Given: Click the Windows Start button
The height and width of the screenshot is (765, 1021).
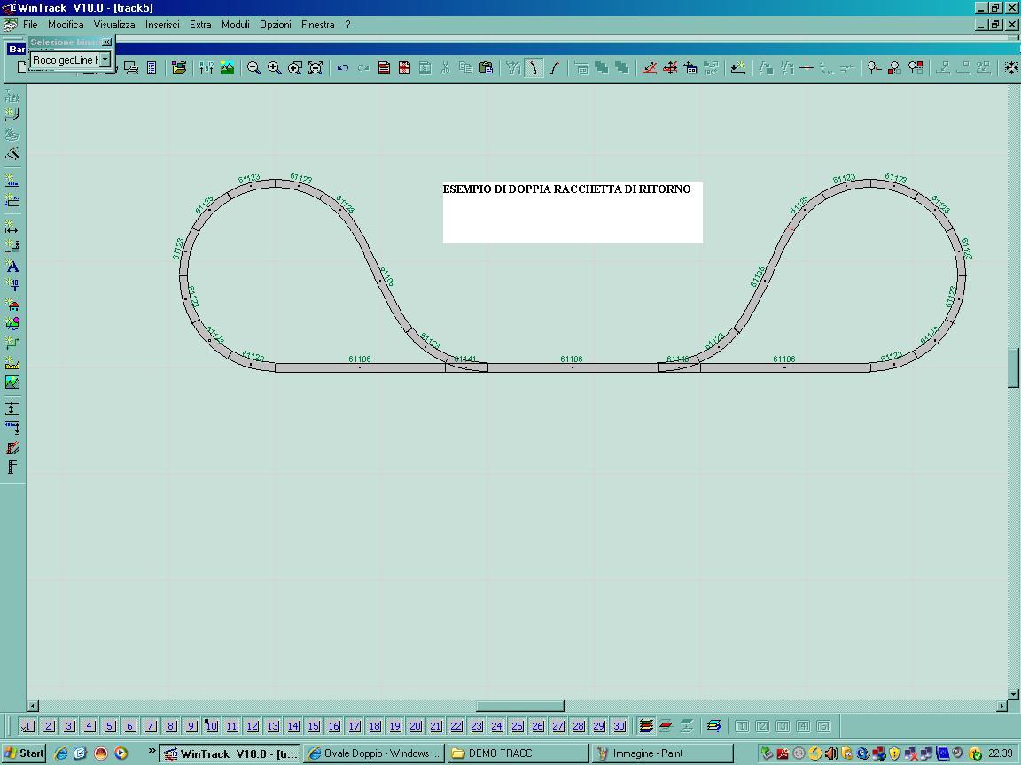Looking at the screenshot, I should point(23,753).
